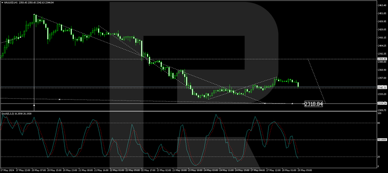Click the 21 May 16:00 time label
Viewport: 388px width, 173px height.
tap(101, 170)
